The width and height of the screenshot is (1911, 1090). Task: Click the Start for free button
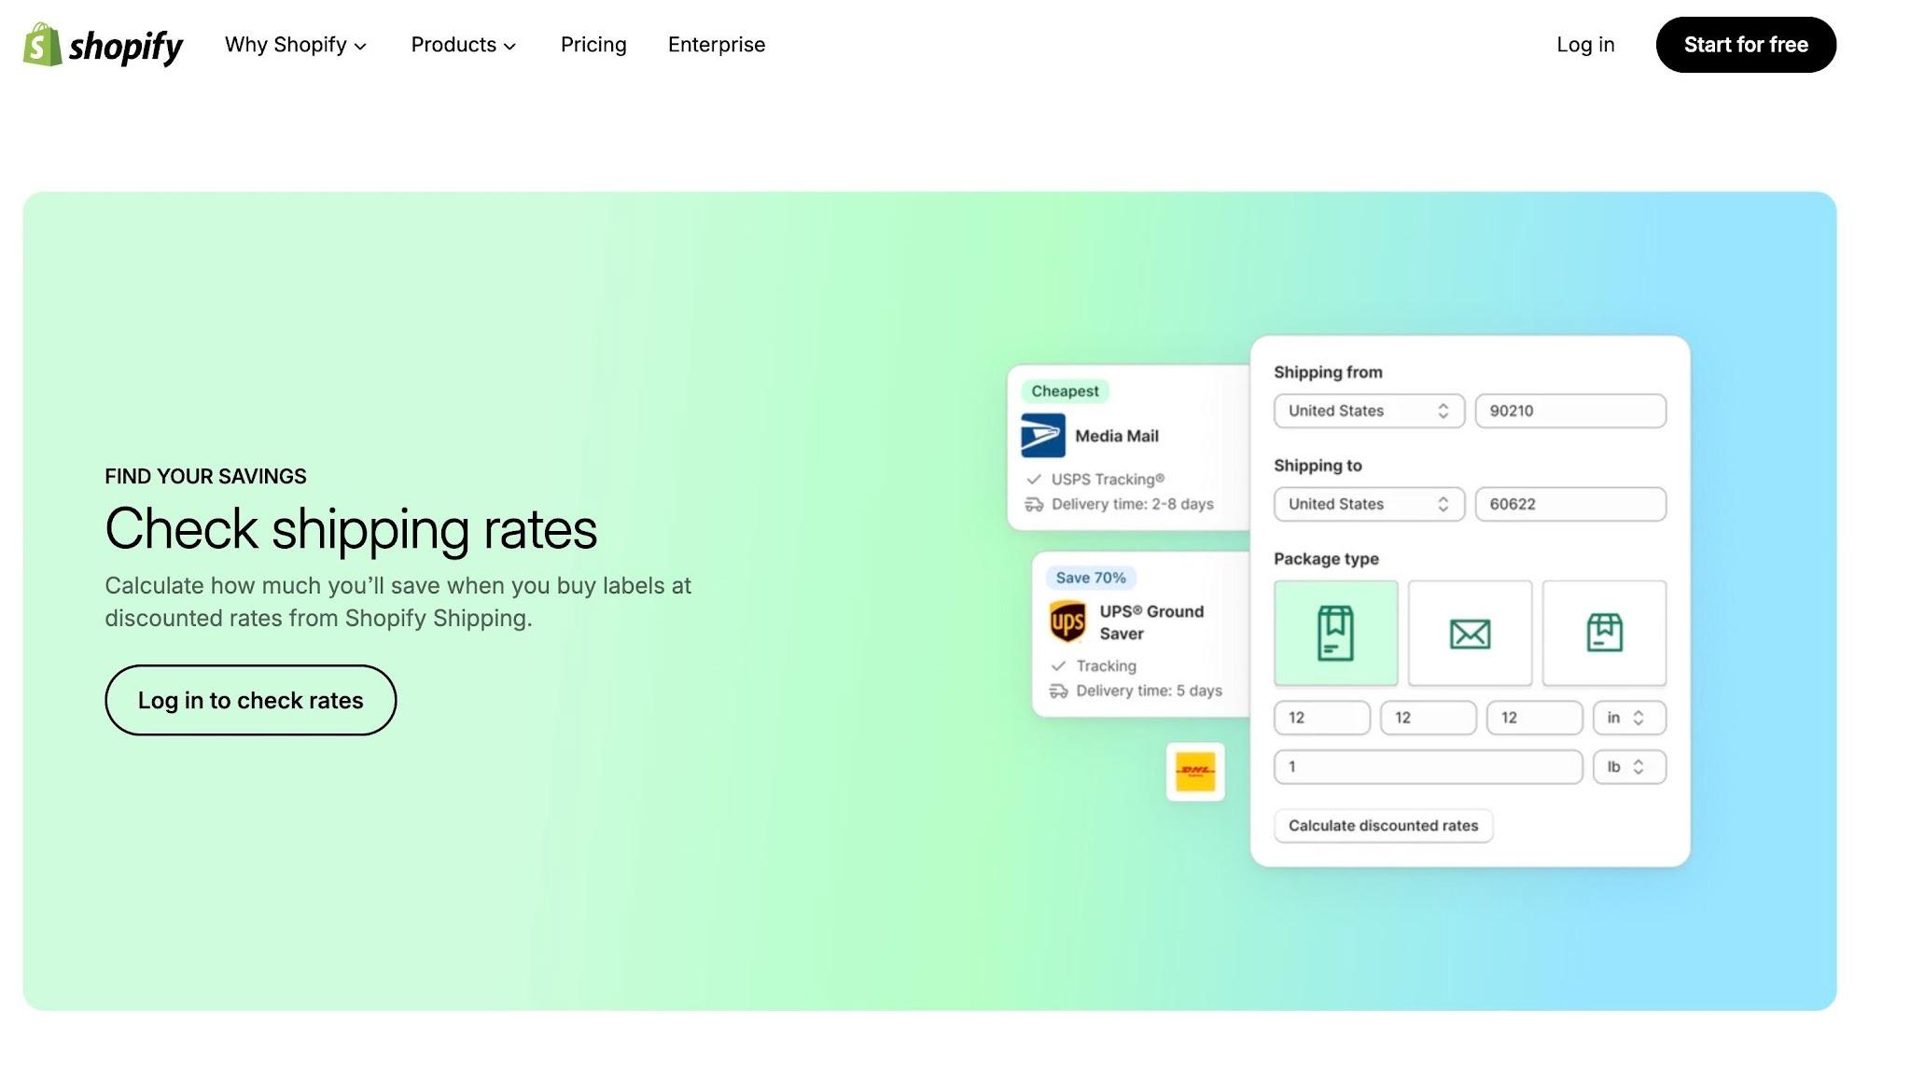pyautogui.click(x=1746, y=45)
